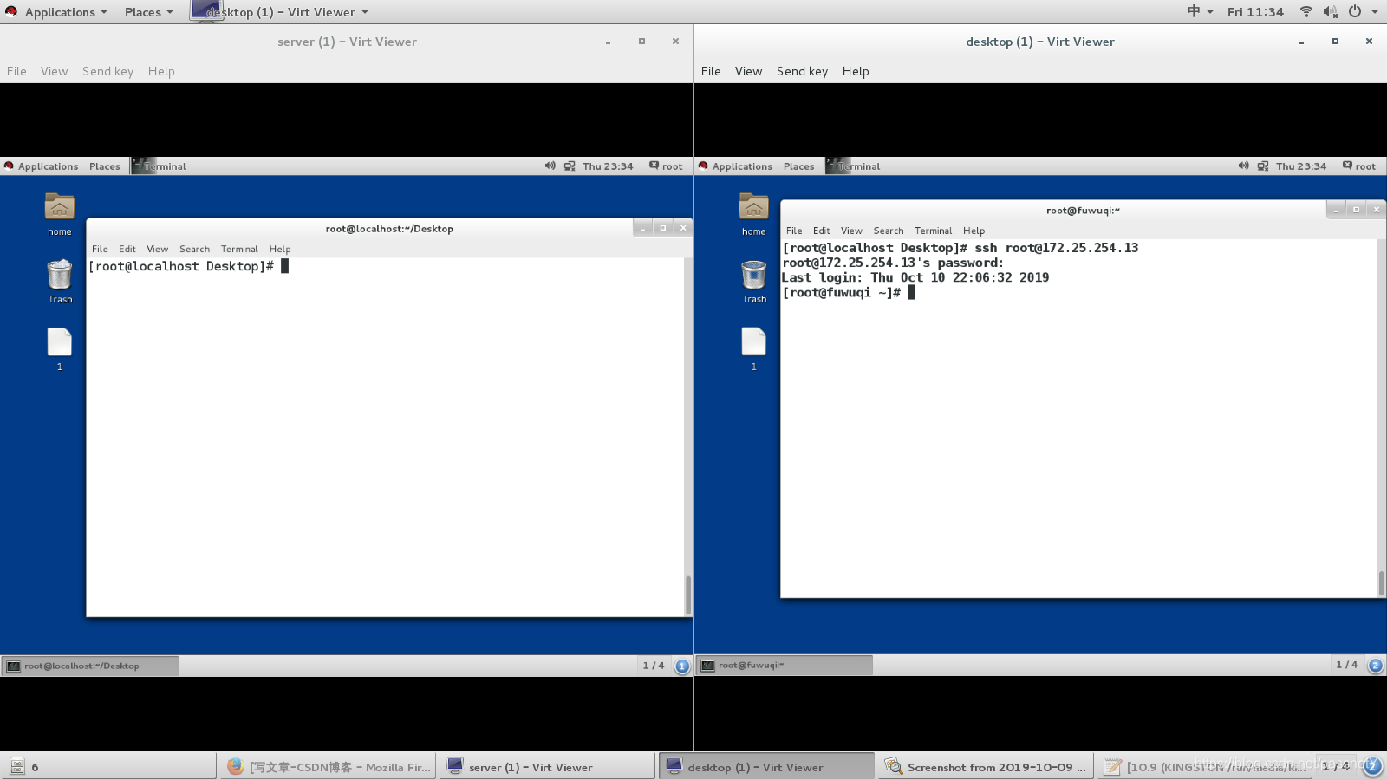The image size is (1387, 780).
Task: Open Send key menu in desktop Virt Viewer
Action: coord(802,71)
